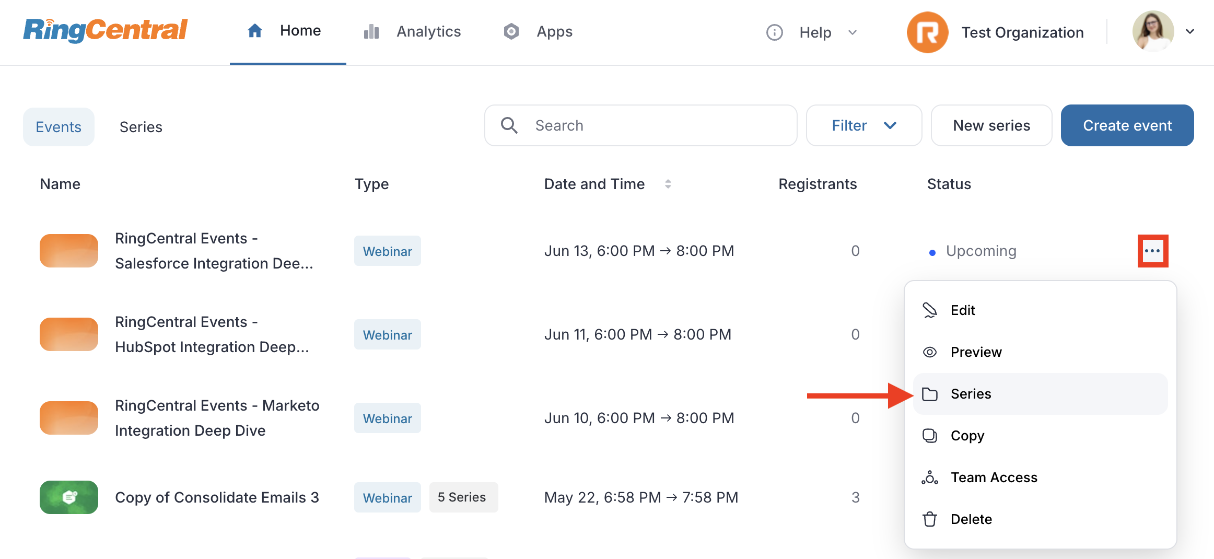The height and width of the screenshot is (559, 1214).
Task: Click the Analytics bar chart icon
Action: [x=371, y=32]
